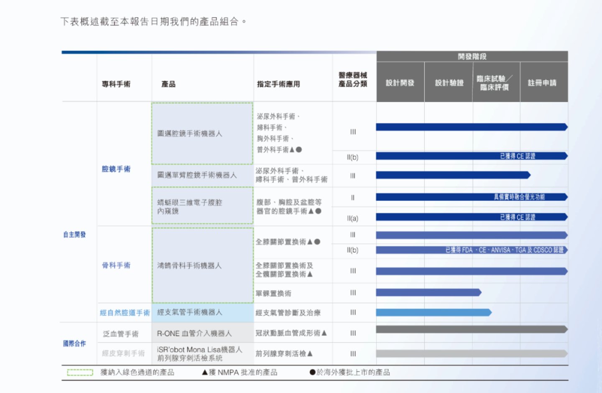
Task: Click the triangle icon before 獲 NMPA 批准的產品
Action: 205,373
